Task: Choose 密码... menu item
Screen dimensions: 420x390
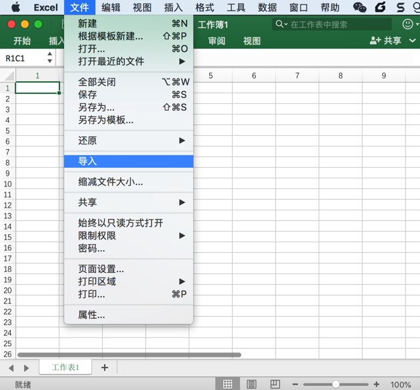Action: click(x=129, y=248)
